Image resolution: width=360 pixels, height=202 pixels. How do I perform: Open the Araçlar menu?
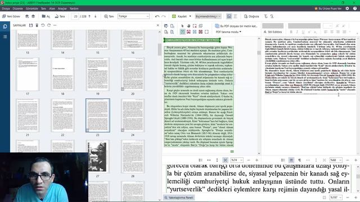pos(62,8)
